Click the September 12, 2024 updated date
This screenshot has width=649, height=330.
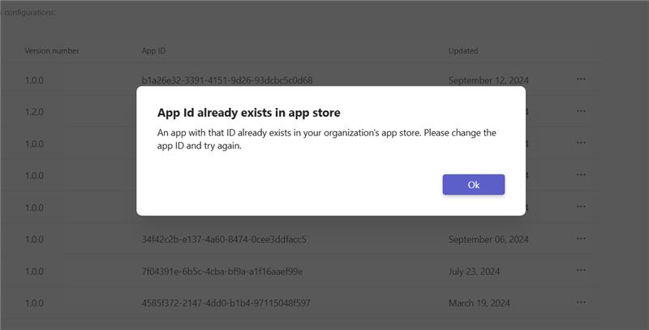click(x=488, y=80)
